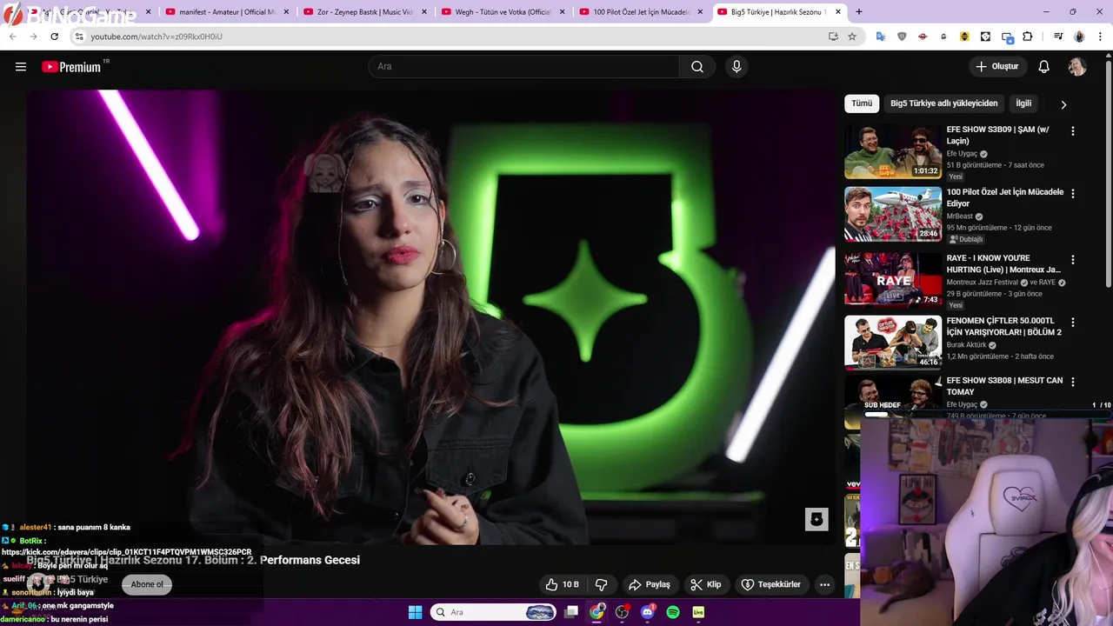
Task: Click the browser address bar URL
Action: [157, 37]
